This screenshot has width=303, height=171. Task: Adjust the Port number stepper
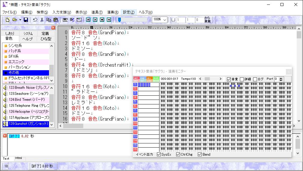click(281, 79)
